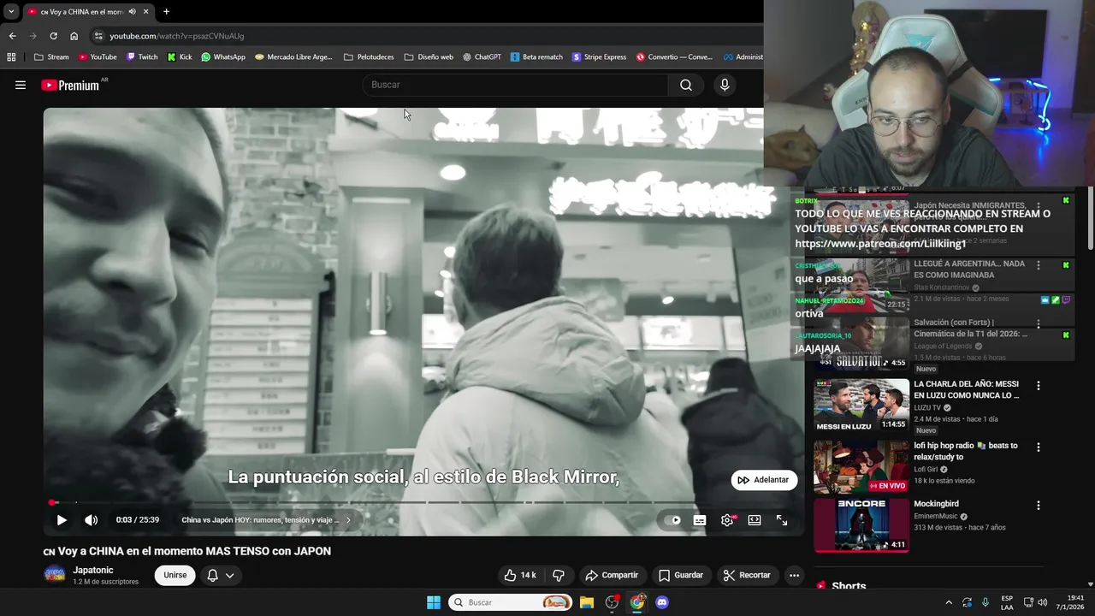This screenshot has height=616, width=1095.
Task: Open the tab search dropdown arrow
Action: coord(11,12)
